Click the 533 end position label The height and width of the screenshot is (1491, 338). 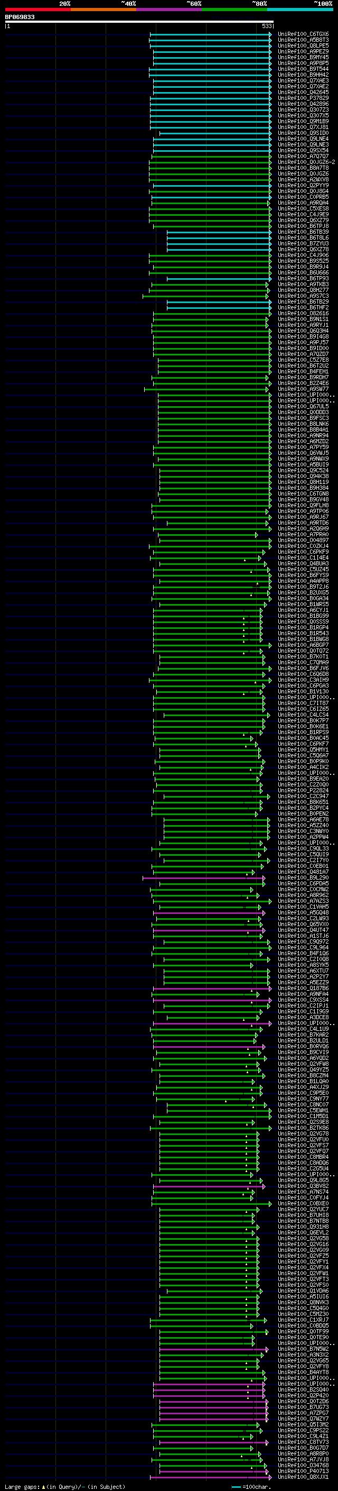click(266, 26)
